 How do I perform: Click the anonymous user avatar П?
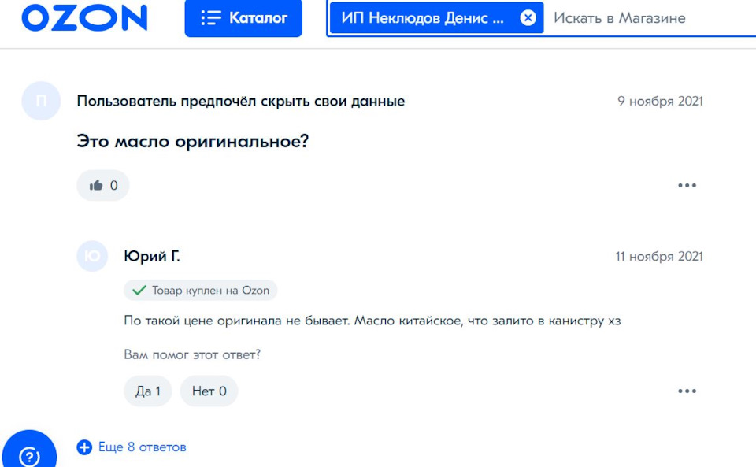click(41, 101)
